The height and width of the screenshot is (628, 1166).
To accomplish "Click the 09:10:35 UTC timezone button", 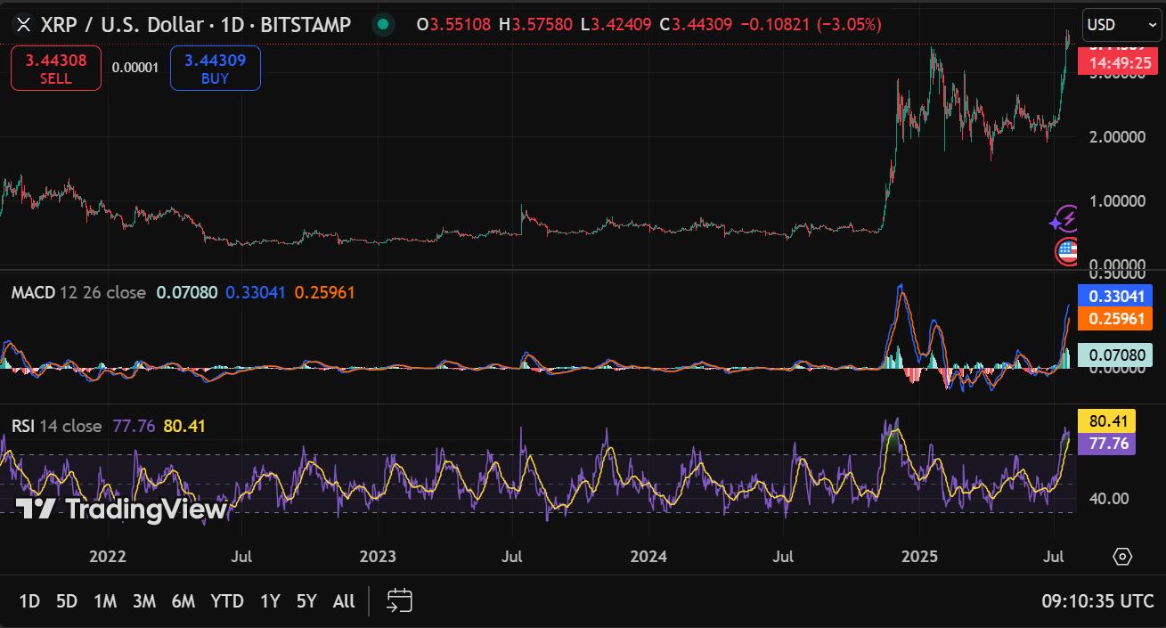I will click(x=1097, y=601).
